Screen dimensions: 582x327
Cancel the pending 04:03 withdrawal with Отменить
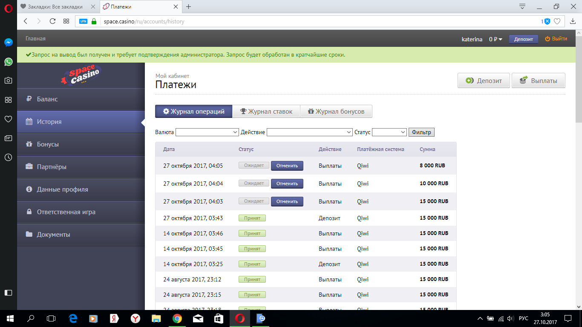[x=287, y=201]
